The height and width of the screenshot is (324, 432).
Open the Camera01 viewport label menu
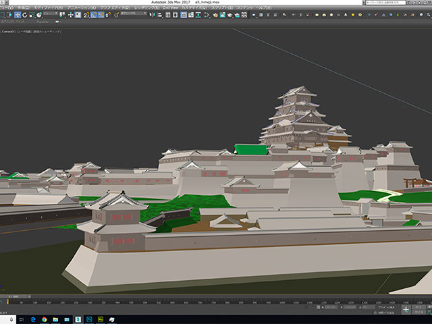coord(9,30)
